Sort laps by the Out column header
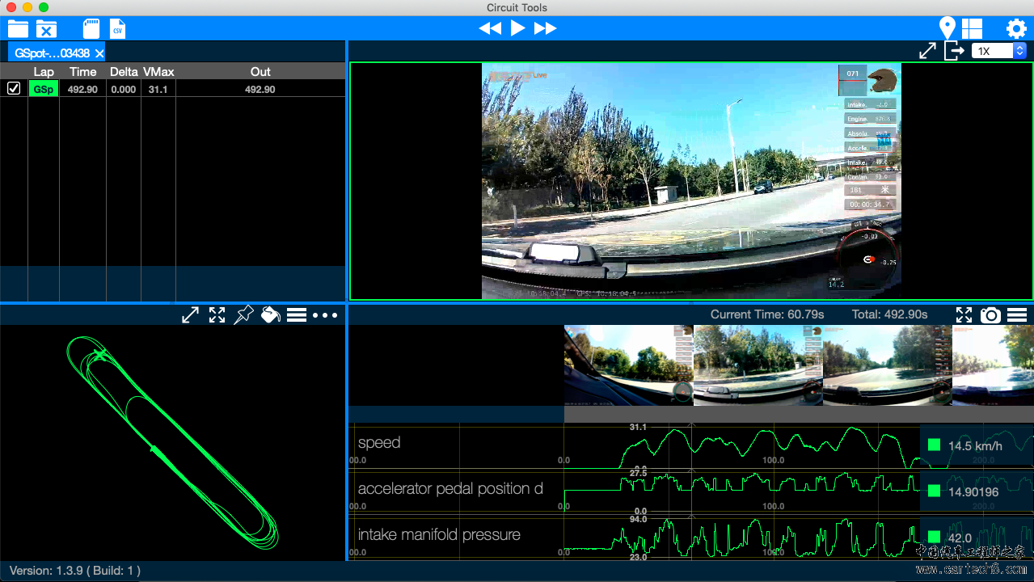 coord(260,72)
